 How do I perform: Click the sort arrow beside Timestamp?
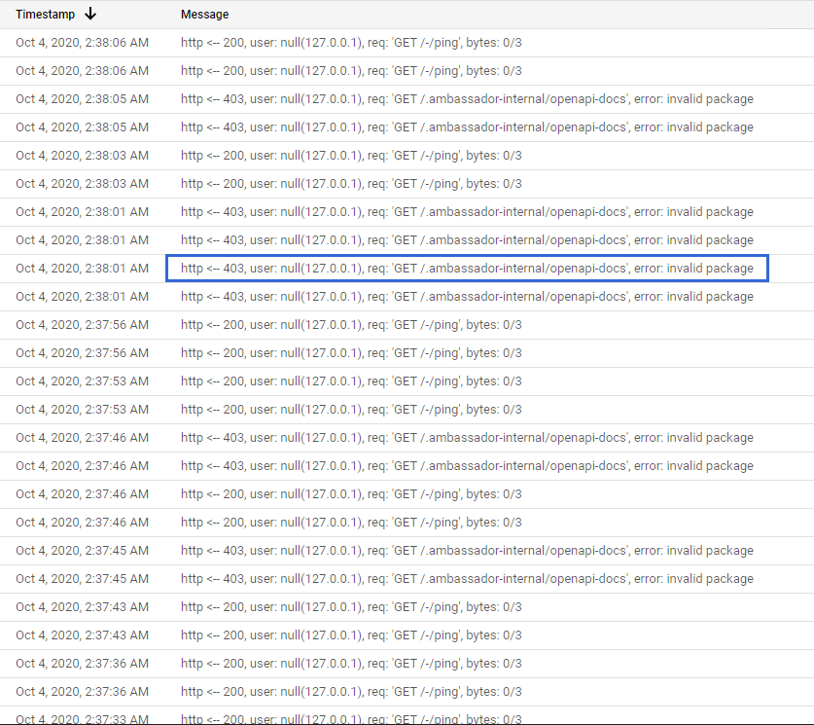point(90,14)
